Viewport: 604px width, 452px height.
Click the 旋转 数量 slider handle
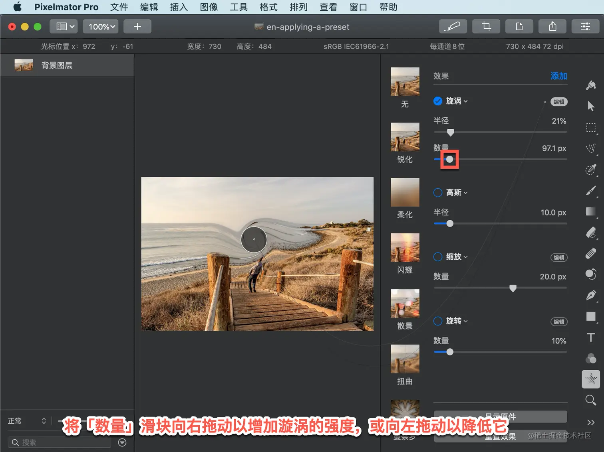point(450,352)
